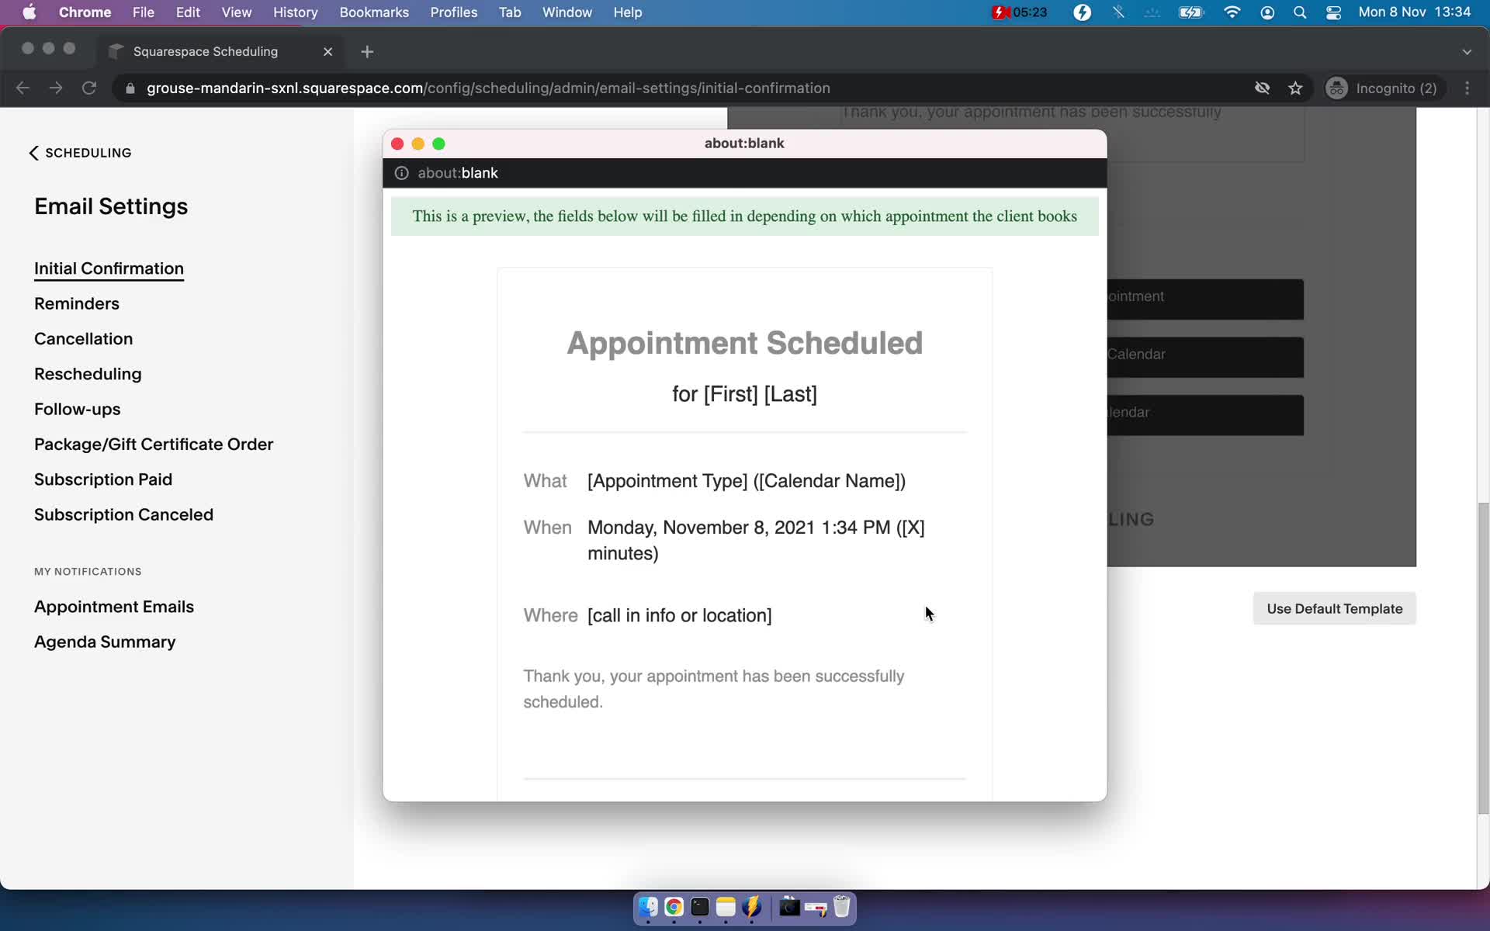Click the Subscription Paid settings item

tap(103, 479)
